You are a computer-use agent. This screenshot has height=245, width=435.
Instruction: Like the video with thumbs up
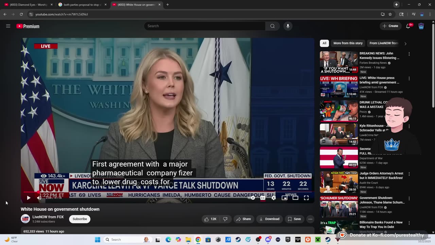pos(210,219)
